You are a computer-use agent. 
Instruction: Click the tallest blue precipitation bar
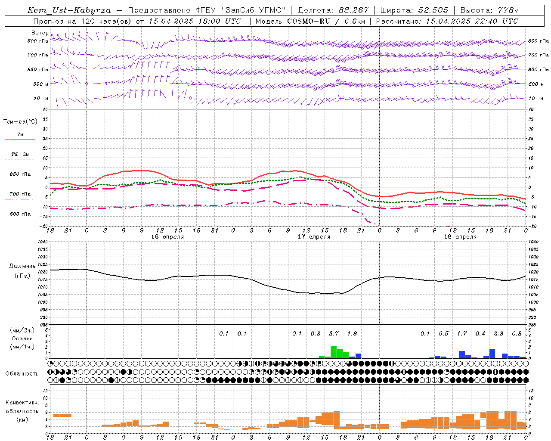(492, 354)
